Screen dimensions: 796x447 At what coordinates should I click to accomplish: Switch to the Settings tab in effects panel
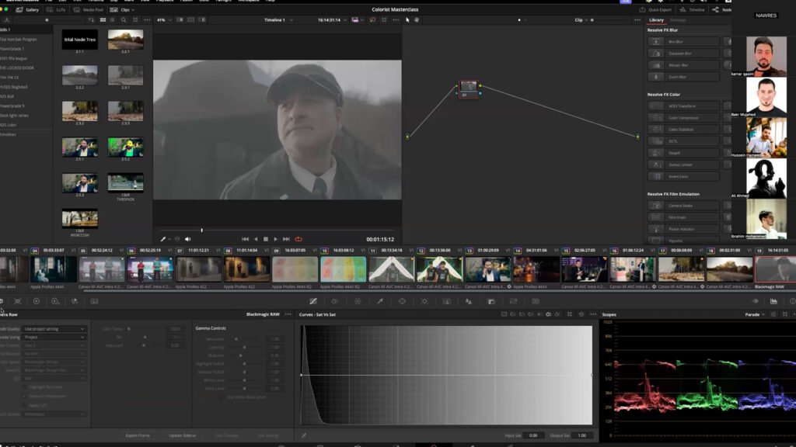[x=678, y=19]
